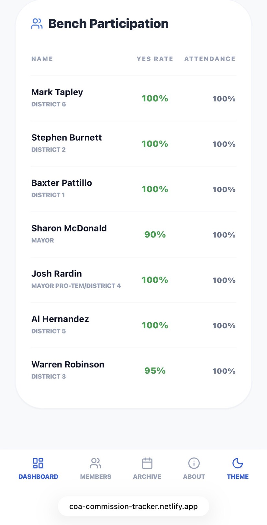Click Al Hernandez's name

[60, 319]
